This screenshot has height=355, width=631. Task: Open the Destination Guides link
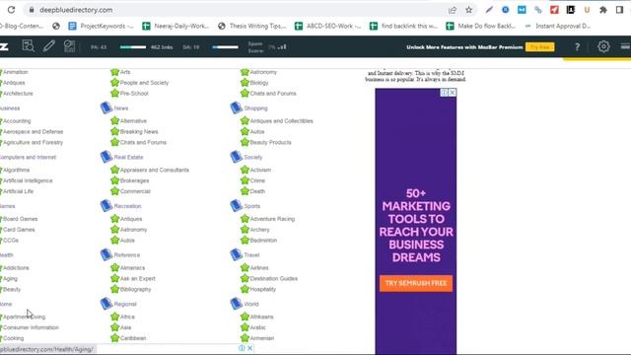click(274, 278)
